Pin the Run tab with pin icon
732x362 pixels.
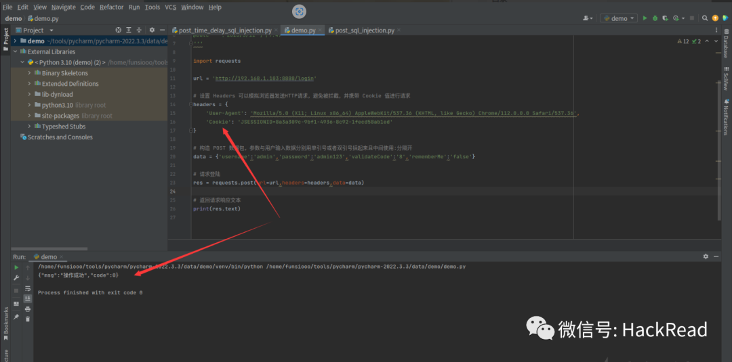tap(16, 317)
